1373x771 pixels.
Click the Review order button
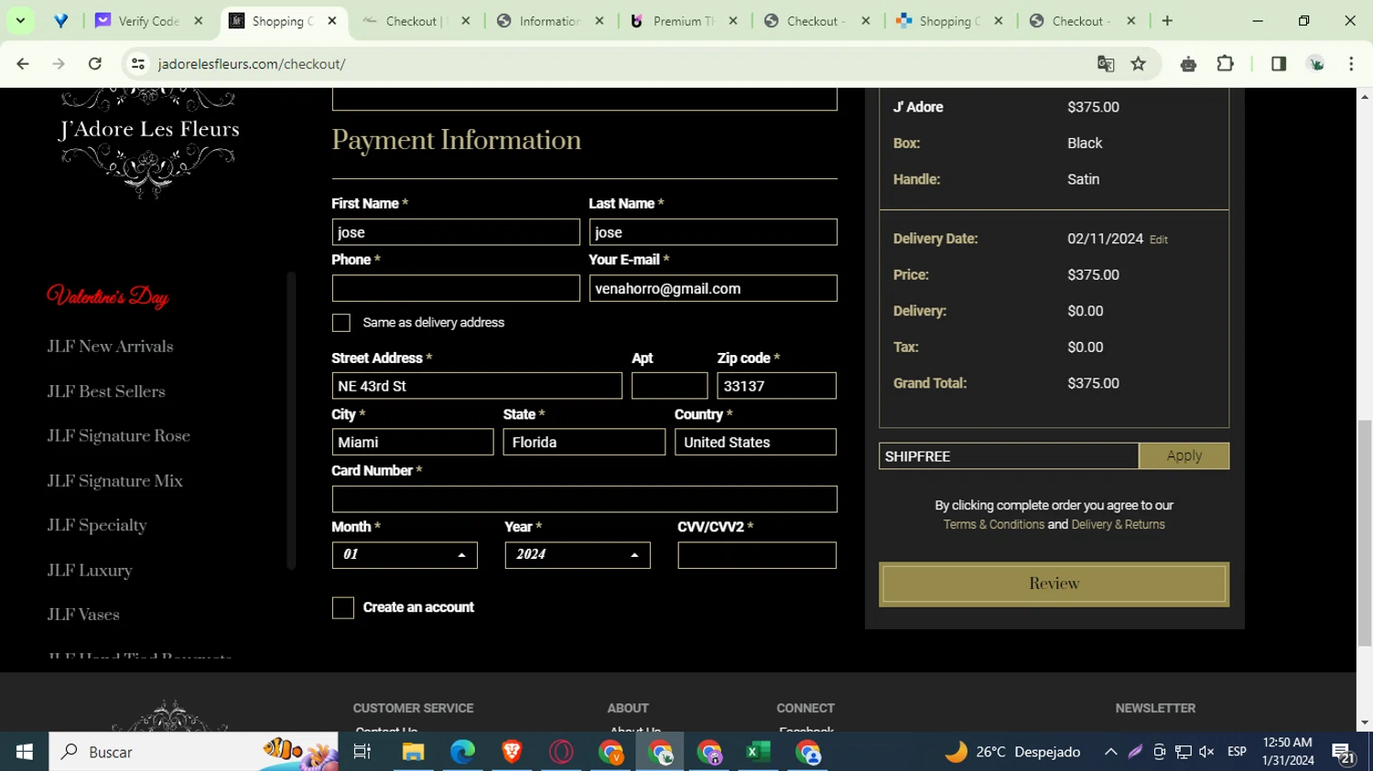pos(1054,584)
